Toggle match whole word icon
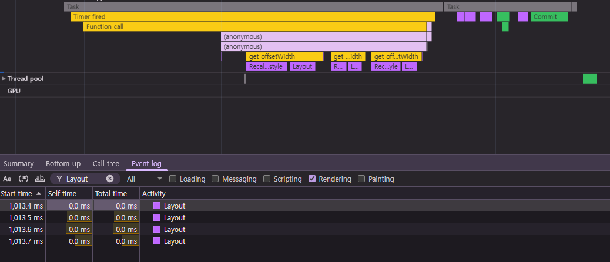This screenshot has height=262, width=610. click(40, 179)
